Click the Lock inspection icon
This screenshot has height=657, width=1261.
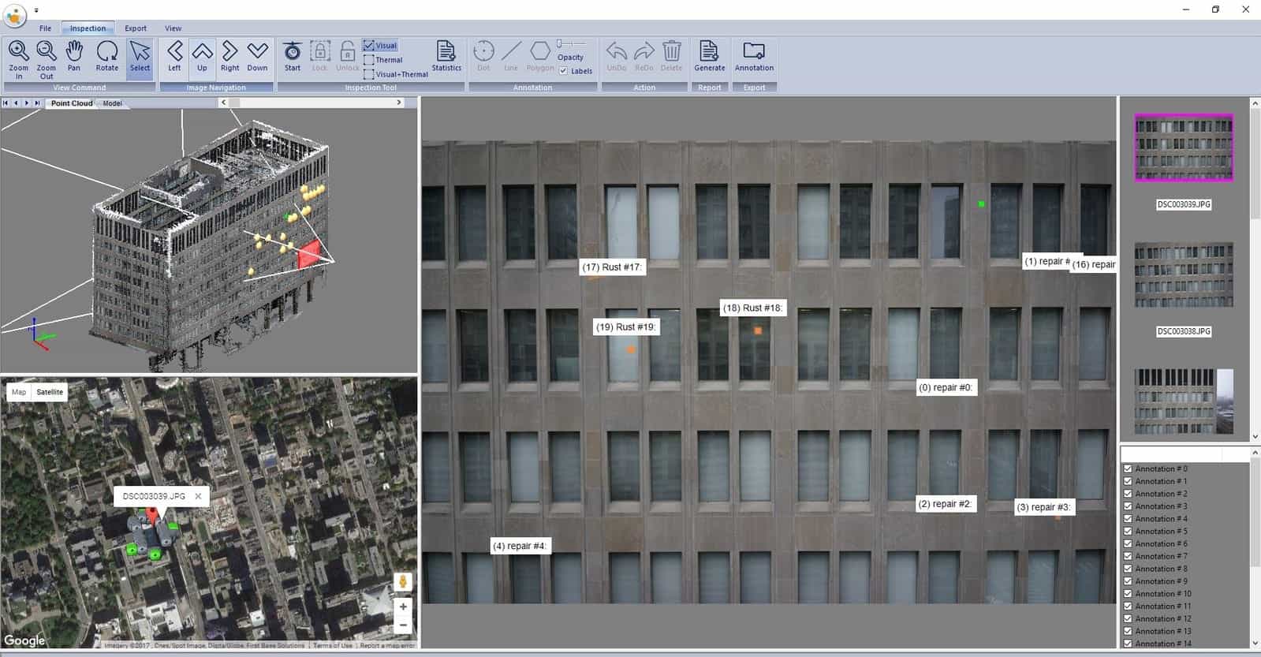click(319, 57)
